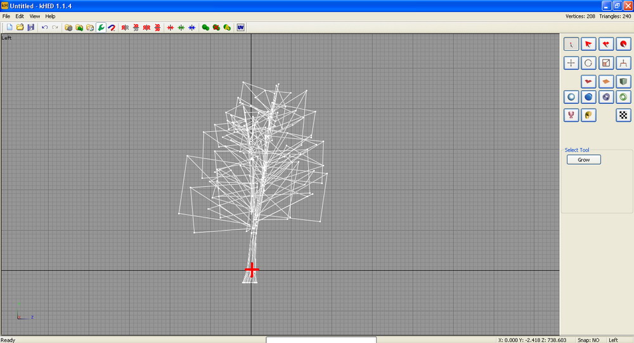The height and width of the screenshot is (343, 634).
Task: Click the Triangles: 240 counter
Action: coord(615,16)
